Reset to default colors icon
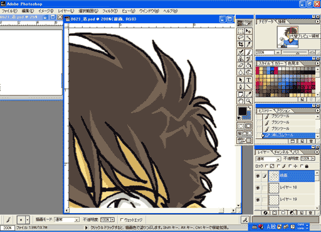Viewport: 321px width, 232px height. click(239, 118)
